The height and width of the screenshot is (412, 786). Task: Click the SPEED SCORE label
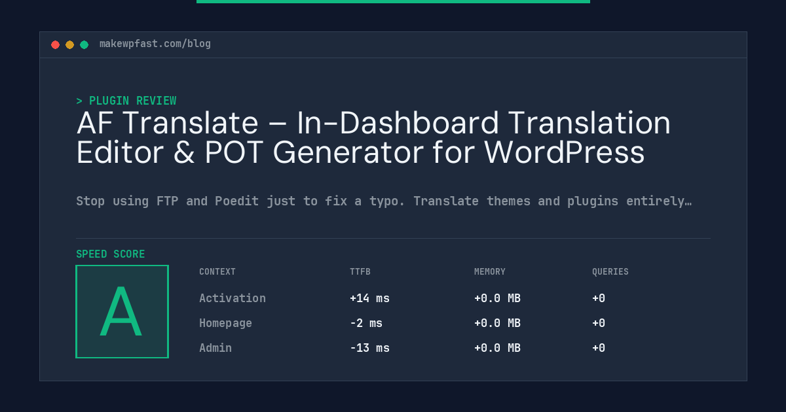coord(111,254)
